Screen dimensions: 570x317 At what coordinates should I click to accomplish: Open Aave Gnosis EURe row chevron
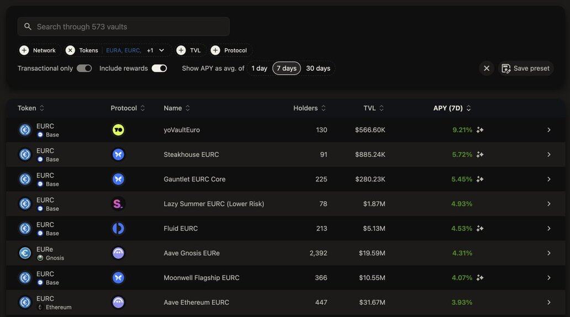[x=549, y=253]
